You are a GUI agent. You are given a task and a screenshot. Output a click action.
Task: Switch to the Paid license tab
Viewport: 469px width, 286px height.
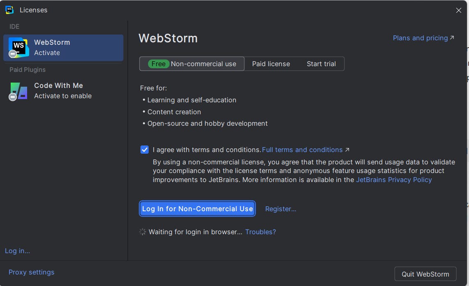pos(271,64)
